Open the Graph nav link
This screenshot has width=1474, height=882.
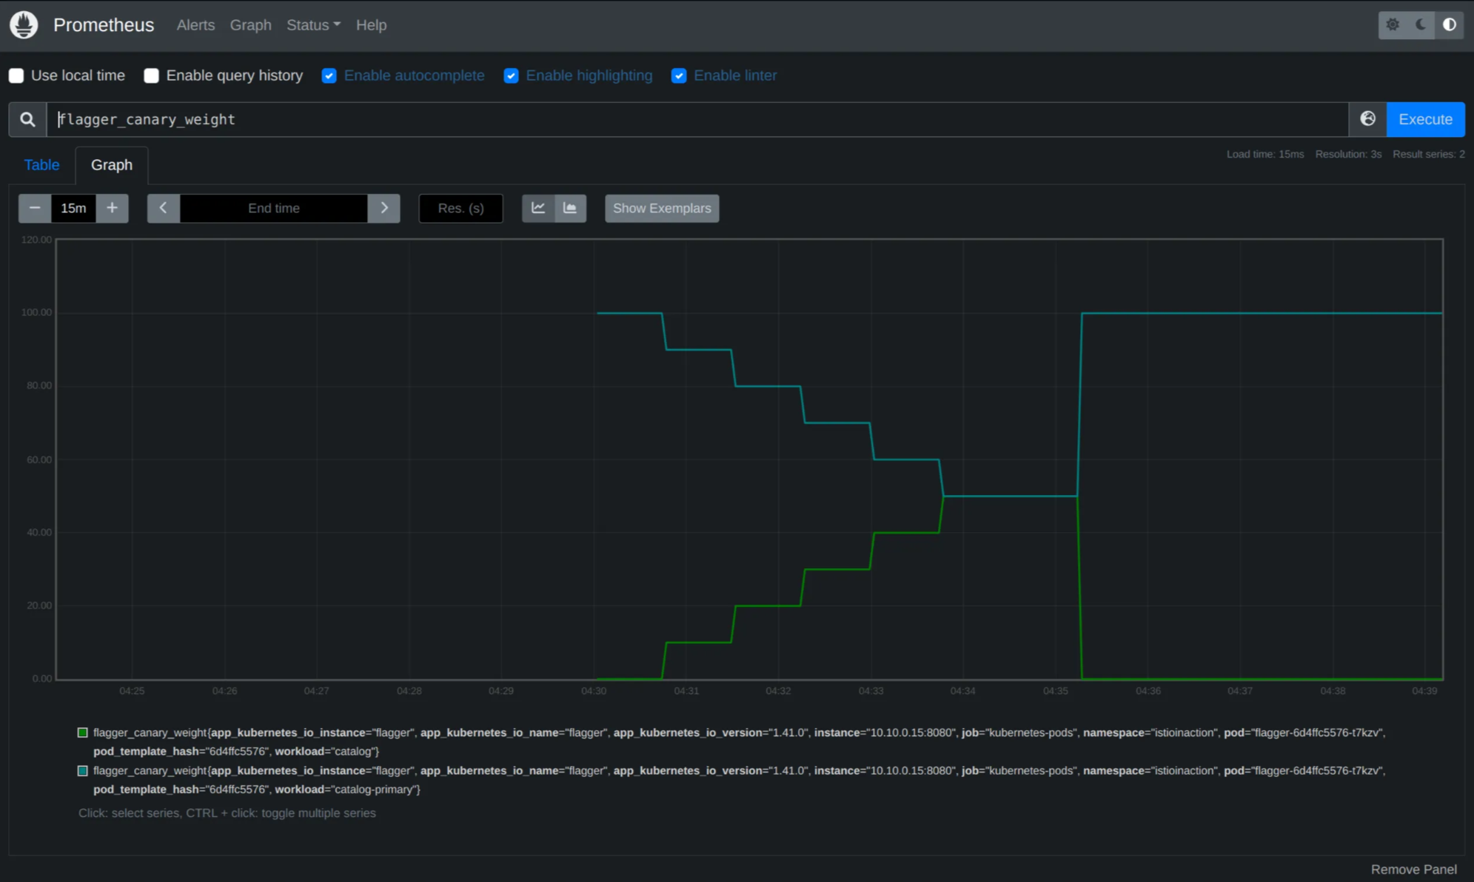(250, 25)
